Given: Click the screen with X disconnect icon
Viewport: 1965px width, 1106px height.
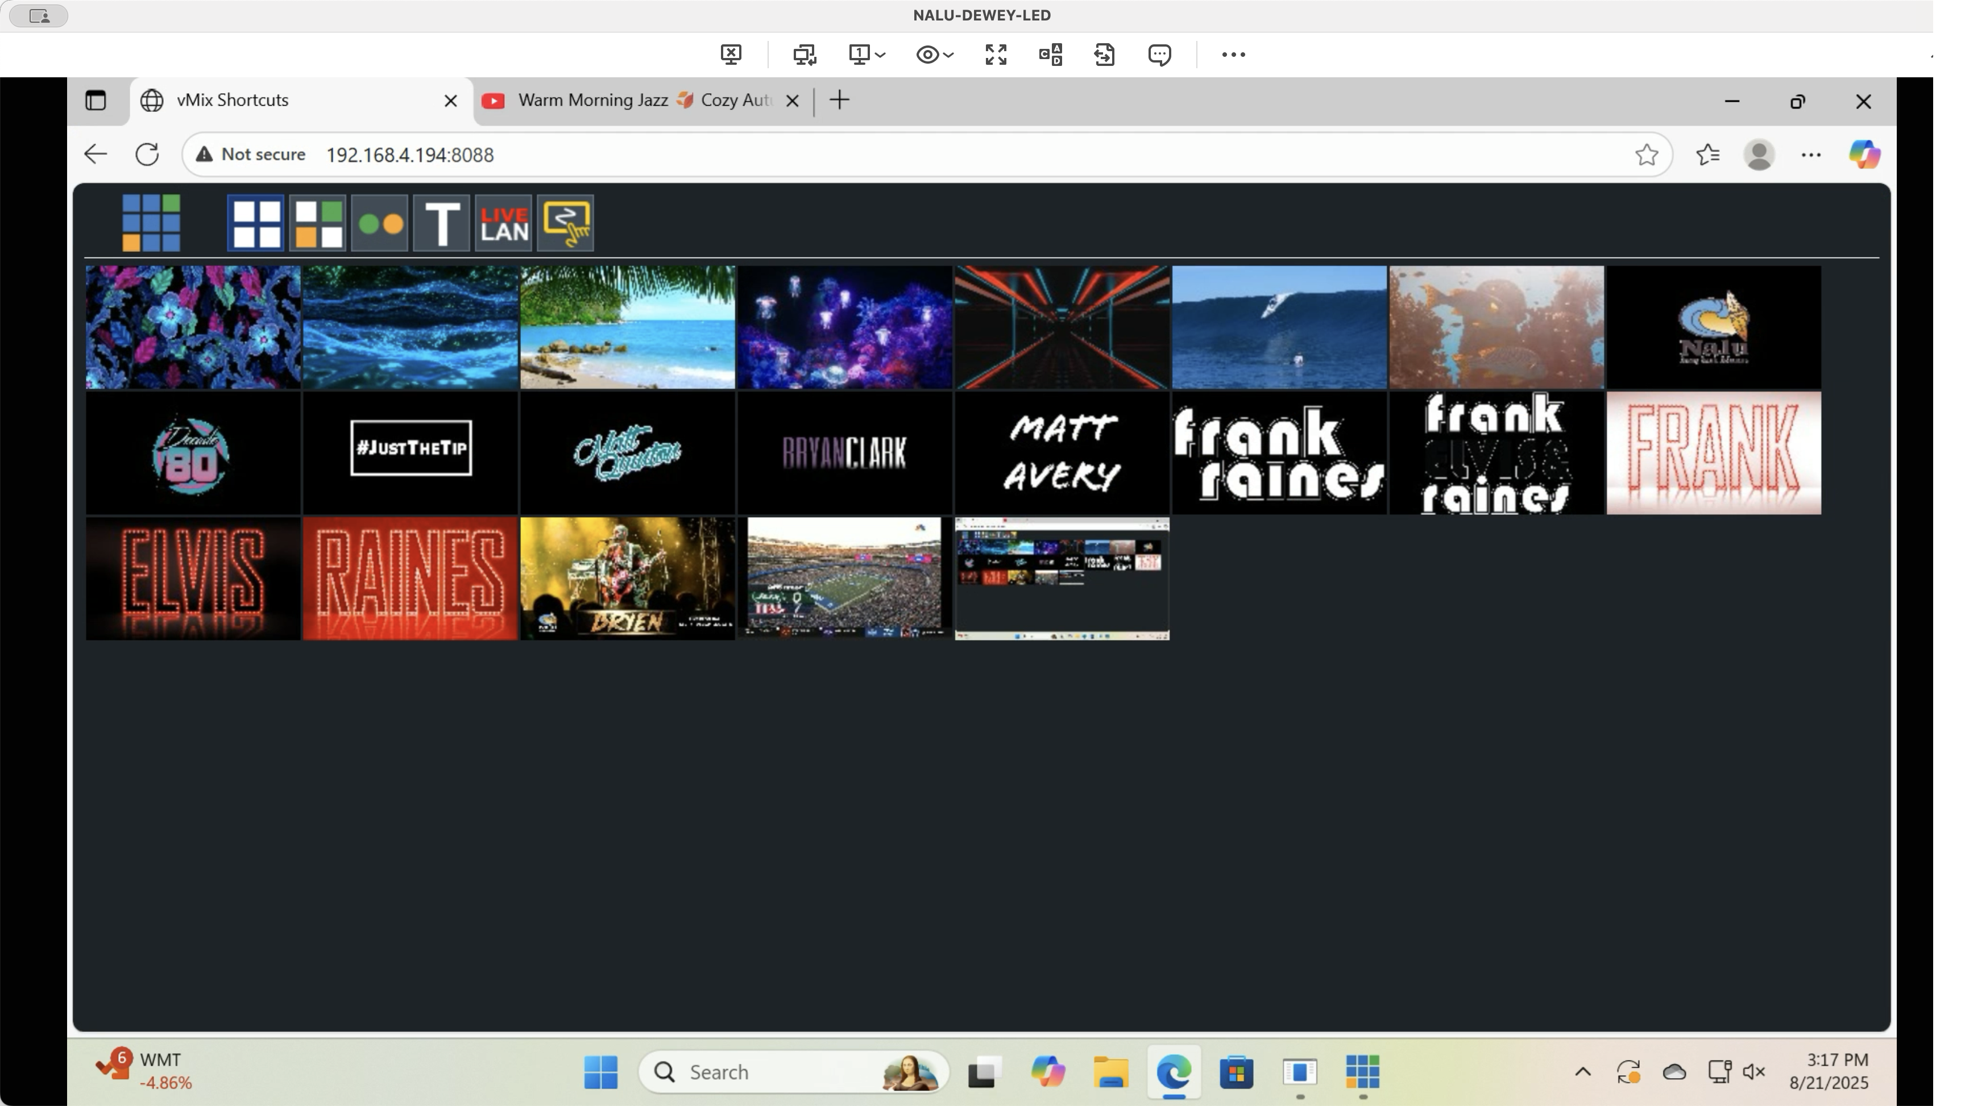Looking at the screenshot, I should point(731,54).
